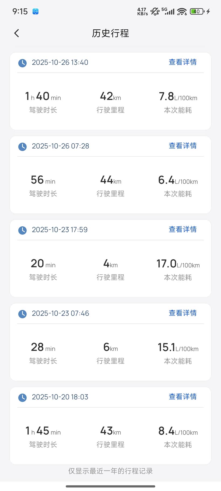Click clock icon for 2025-10-26 07:28 trip
The width and height of the screenshot is (221, 491).
tap(22, 147)
